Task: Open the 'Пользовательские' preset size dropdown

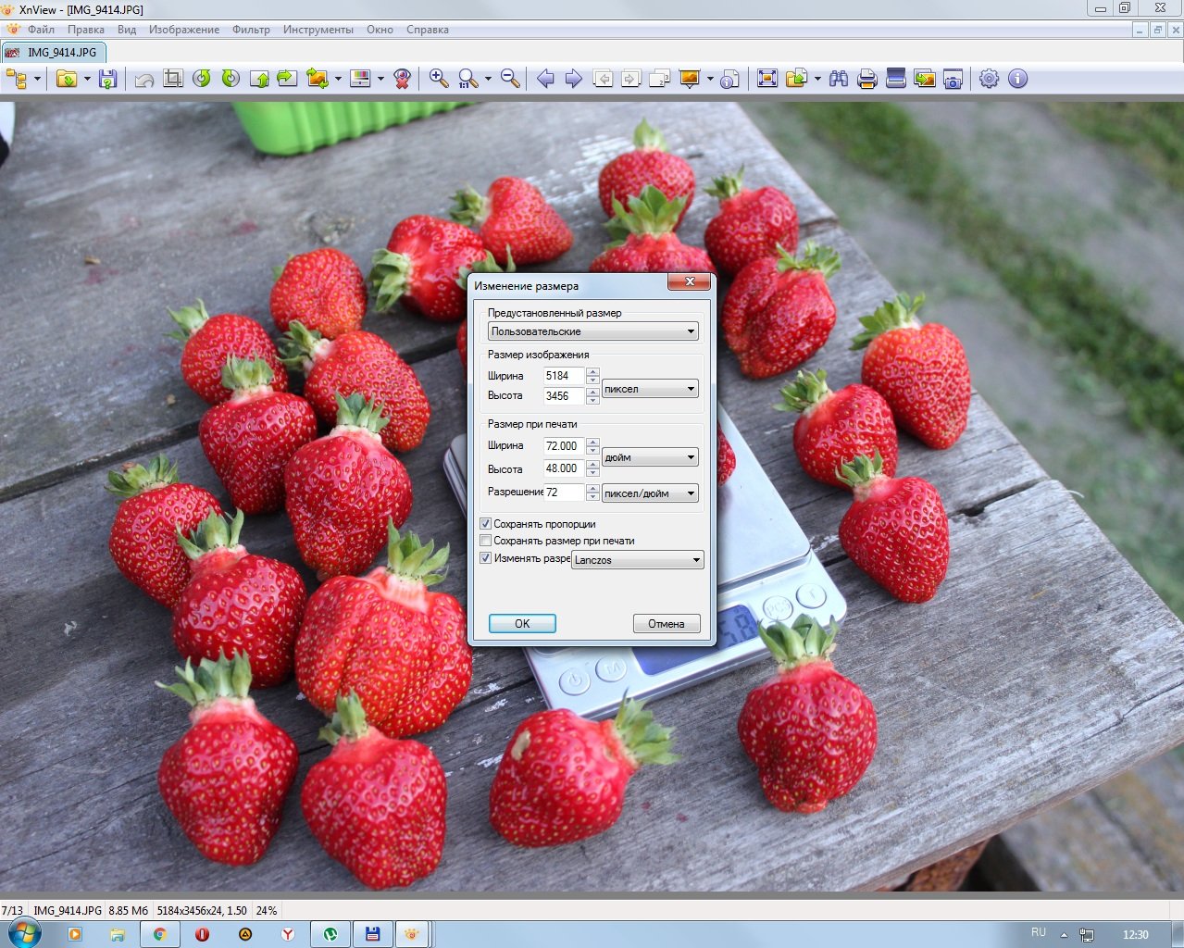Action: [x=592, y=331]
